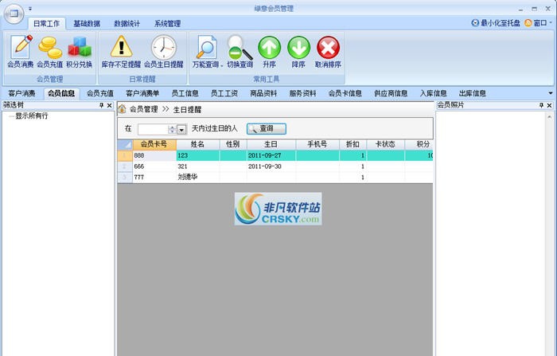Switch to 数据统计 ribbon tab
557x356 pixels.
(127, 23)
